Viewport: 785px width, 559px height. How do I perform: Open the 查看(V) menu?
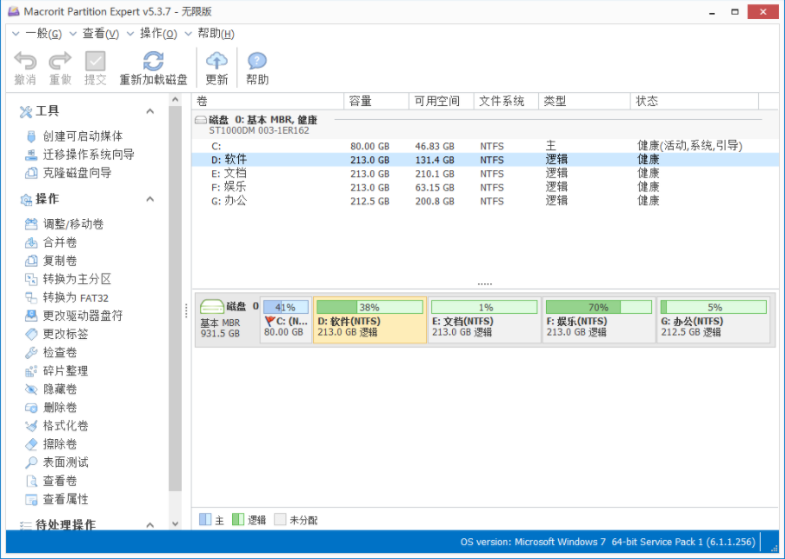pyautogui.click(x=101, y=34)
